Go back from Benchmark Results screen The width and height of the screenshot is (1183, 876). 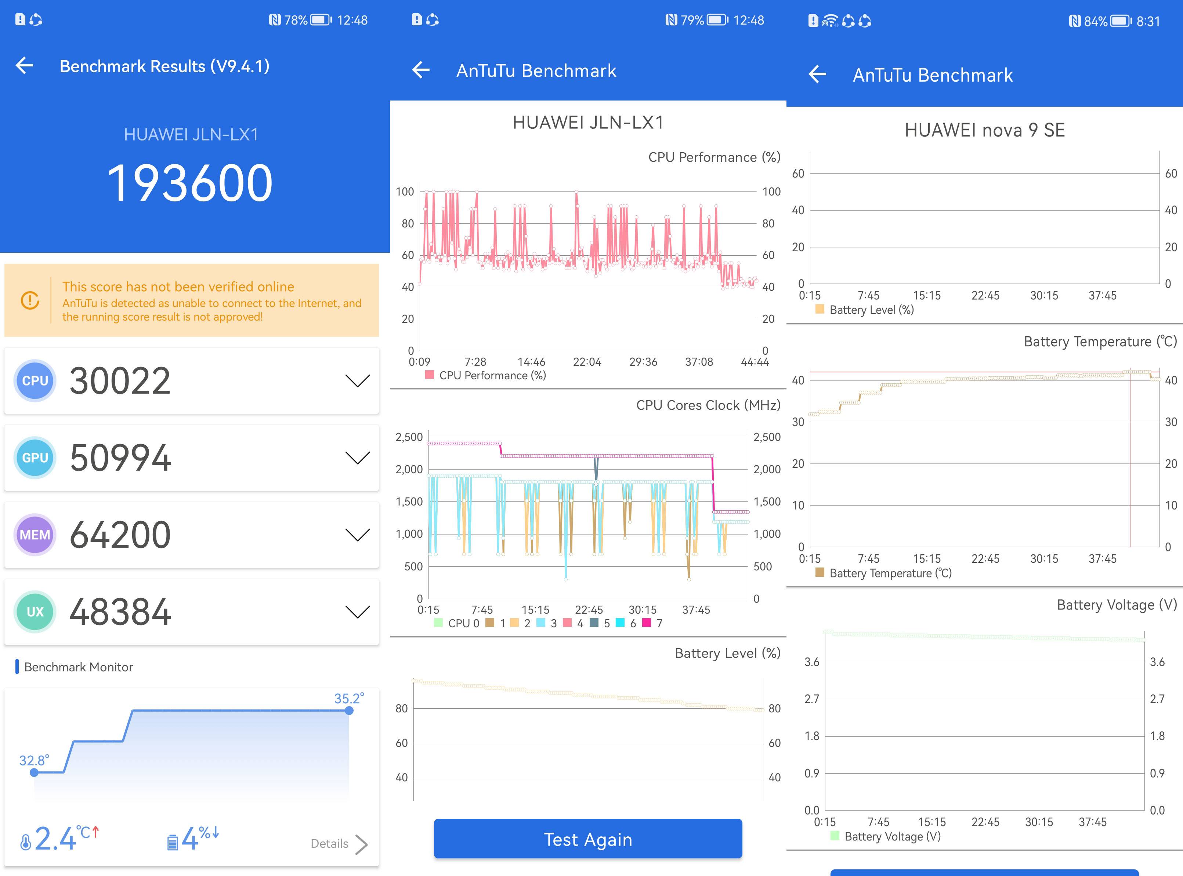coord(24,66)
